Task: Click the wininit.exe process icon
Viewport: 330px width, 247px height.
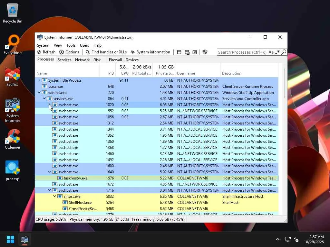Action: (44, 92)
